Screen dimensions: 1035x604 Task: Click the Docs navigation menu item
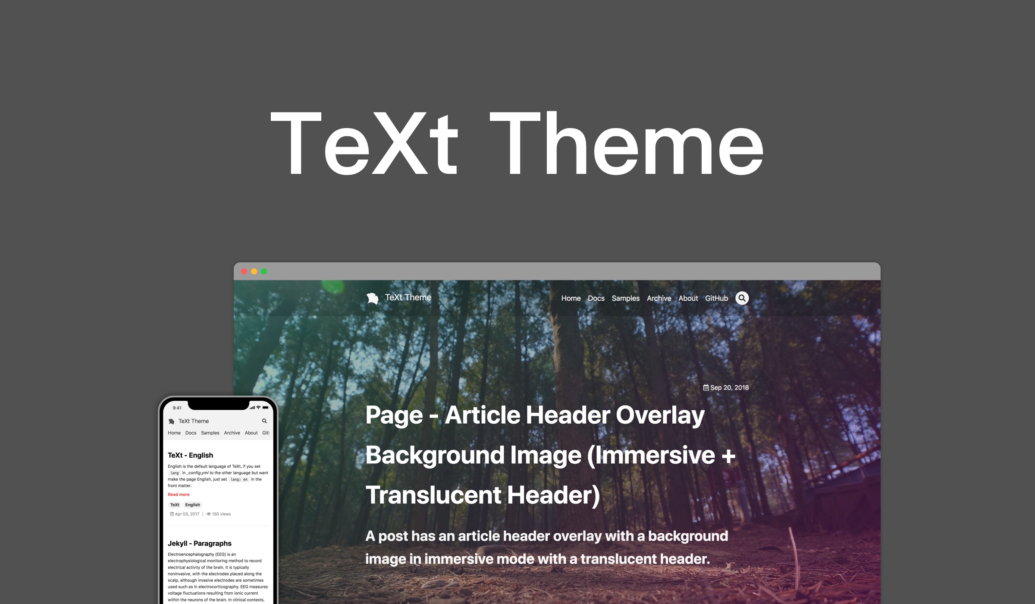point(595,297)
